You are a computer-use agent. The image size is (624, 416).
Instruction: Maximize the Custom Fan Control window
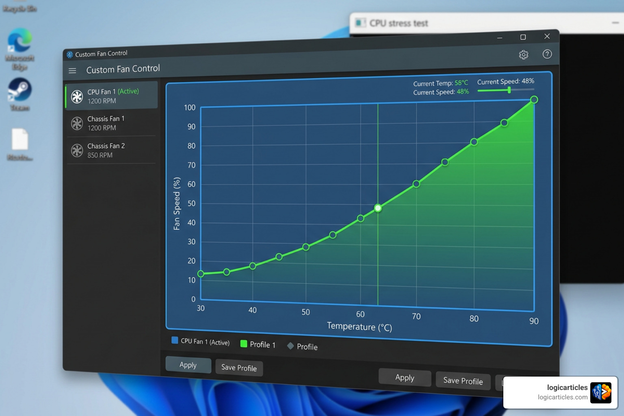coord(523,37)
